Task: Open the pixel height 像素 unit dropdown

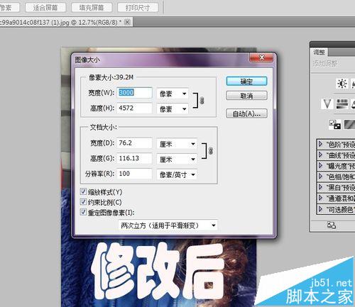Action: (173, 109)
